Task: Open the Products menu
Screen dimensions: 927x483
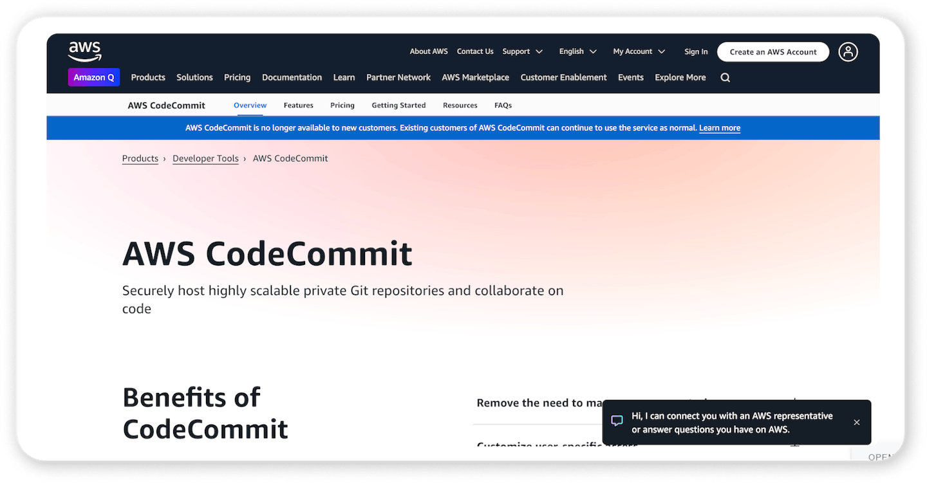Action: point(147,77)
